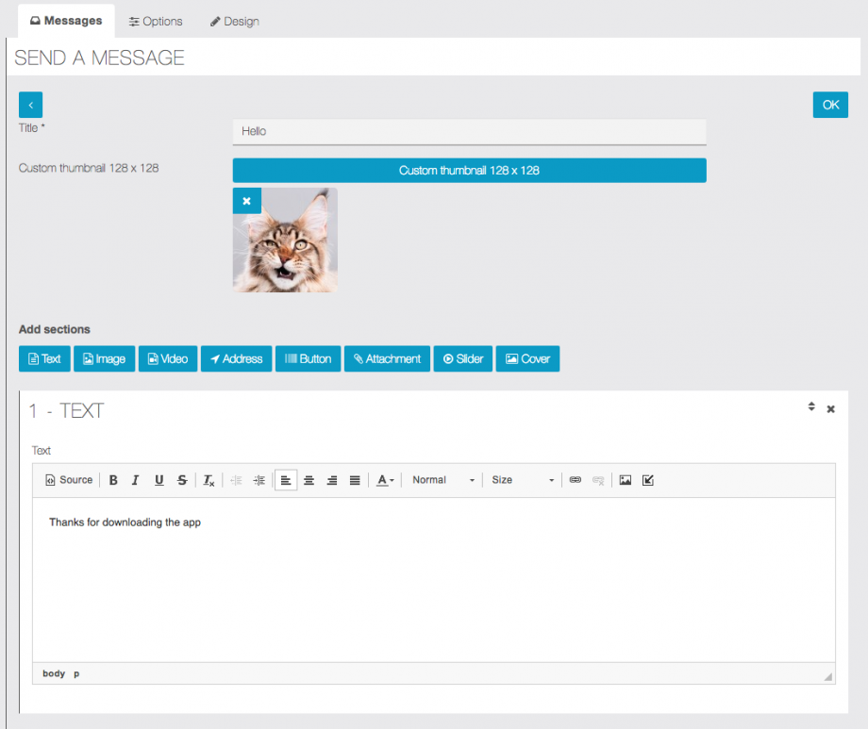The height and width of the screenshot is (729, 868).
Task: Toggle Source view of the editor
Action: 68,480
